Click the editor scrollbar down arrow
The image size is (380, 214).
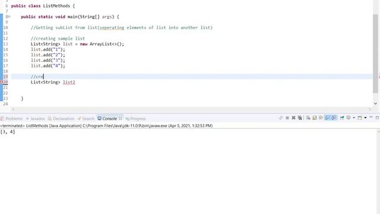tap(375, 103)
